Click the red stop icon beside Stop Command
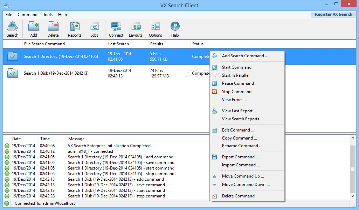Image resolution: width=359 pixels, height=210 pixels. click(x=214, y=92)
